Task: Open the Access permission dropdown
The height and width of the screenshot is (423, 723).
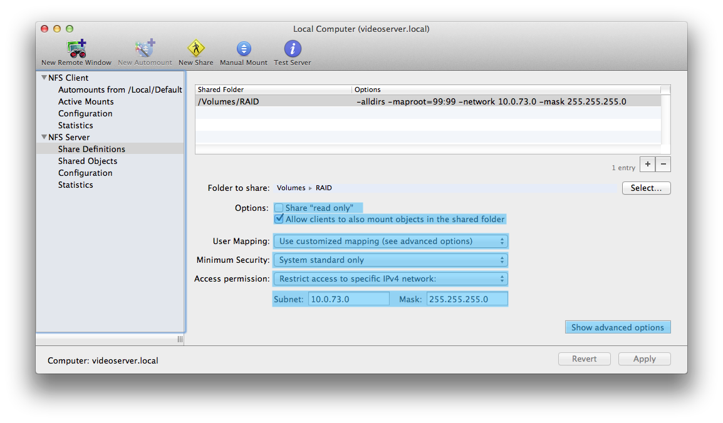Action: click(390, 279)
